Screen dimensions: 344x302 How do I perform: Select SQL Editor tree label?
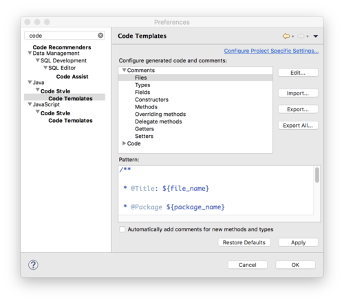click(x=62, y=68)
